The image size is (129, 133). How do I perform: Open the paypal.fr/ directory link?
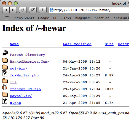tap(21, 96)
